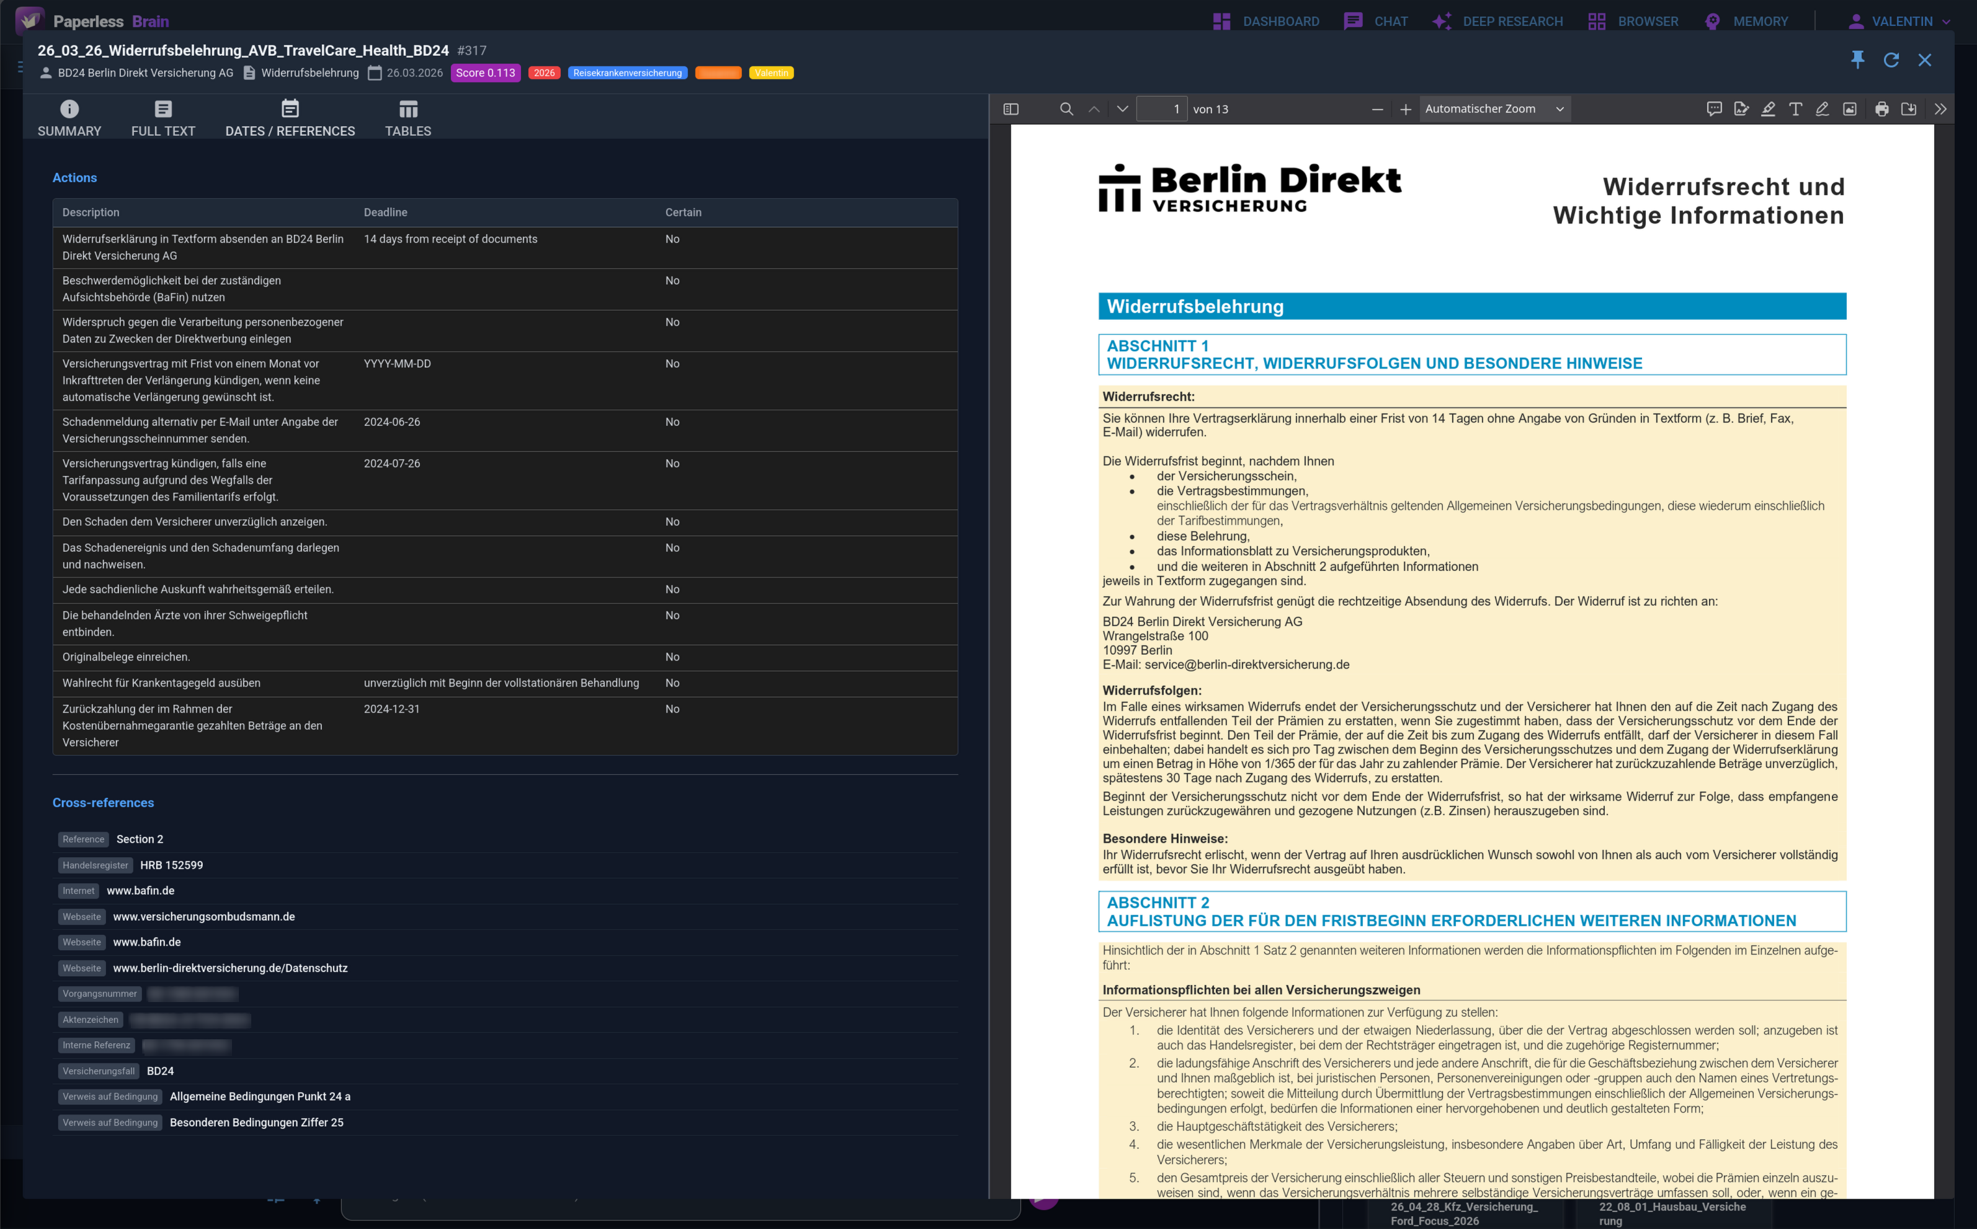Open BROWSER in top navigation

pyautogui.click(x=1633, y=21)
